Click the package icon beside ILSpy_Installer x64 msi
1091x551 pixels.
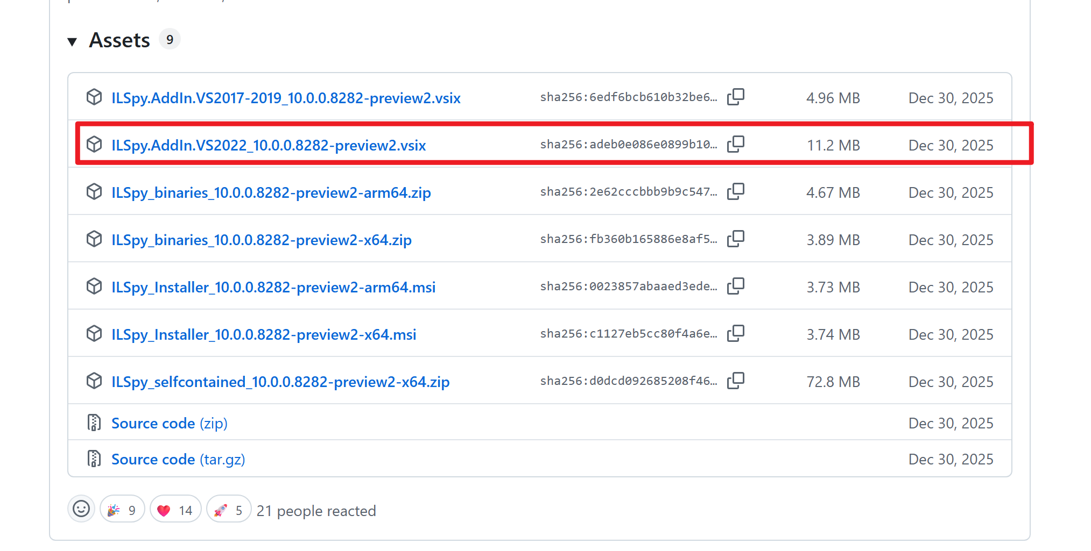[x=94, y=334]
